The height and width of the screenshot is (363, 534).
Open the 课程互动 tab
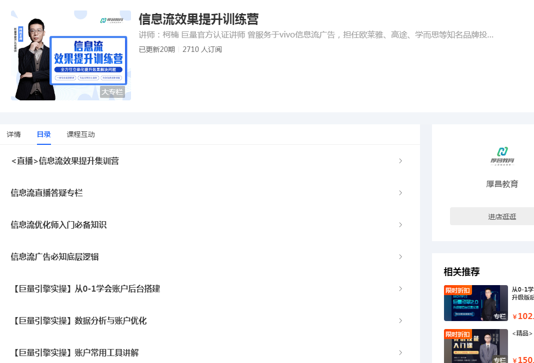point(80,134)
